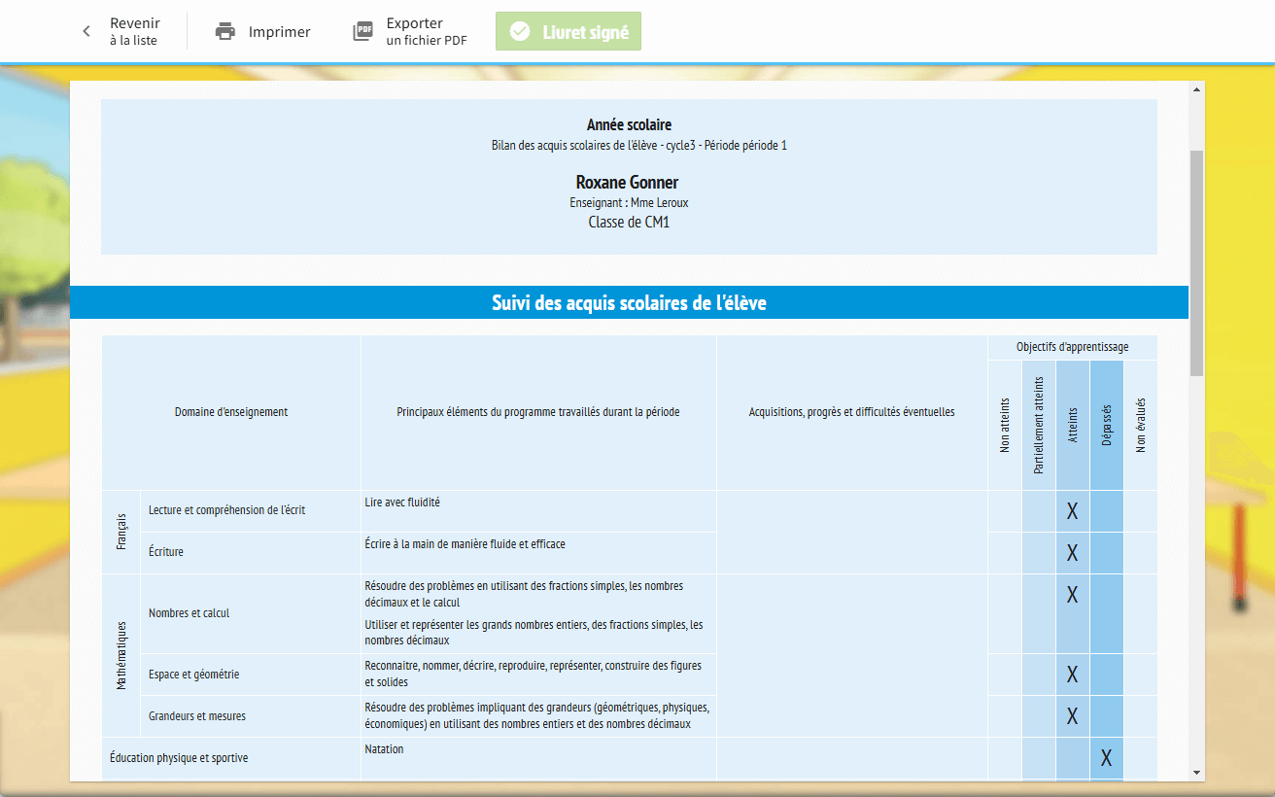Click the scrollbar up arrow
The width and height of the screenshot is (1275, 797).
click(1196, 90)
